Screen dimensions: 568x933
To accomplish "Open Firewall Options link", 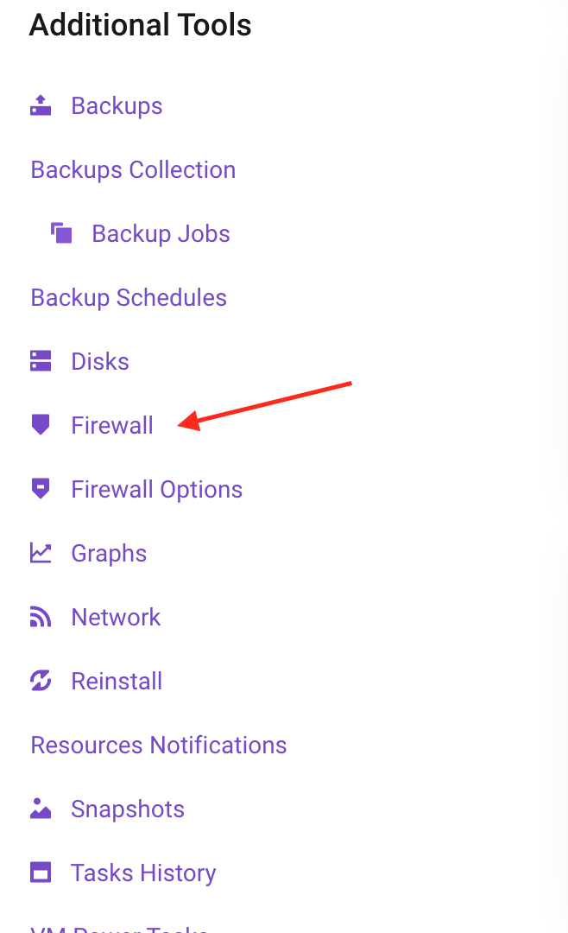I will tap(156, 490).
